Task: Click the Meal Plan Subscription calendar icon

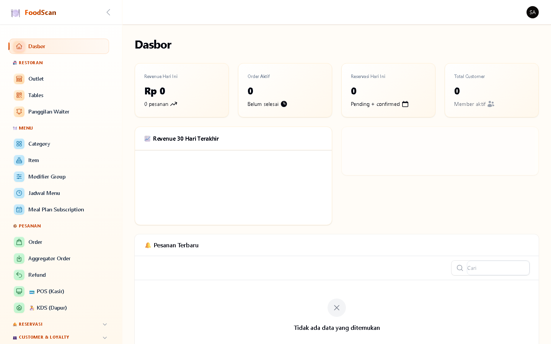Action: [19, 209]
